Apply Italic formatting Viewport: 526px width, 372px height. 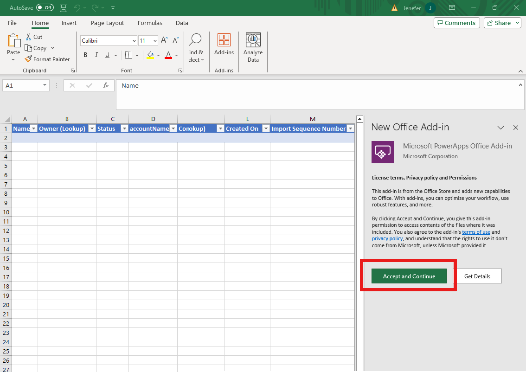96,55
